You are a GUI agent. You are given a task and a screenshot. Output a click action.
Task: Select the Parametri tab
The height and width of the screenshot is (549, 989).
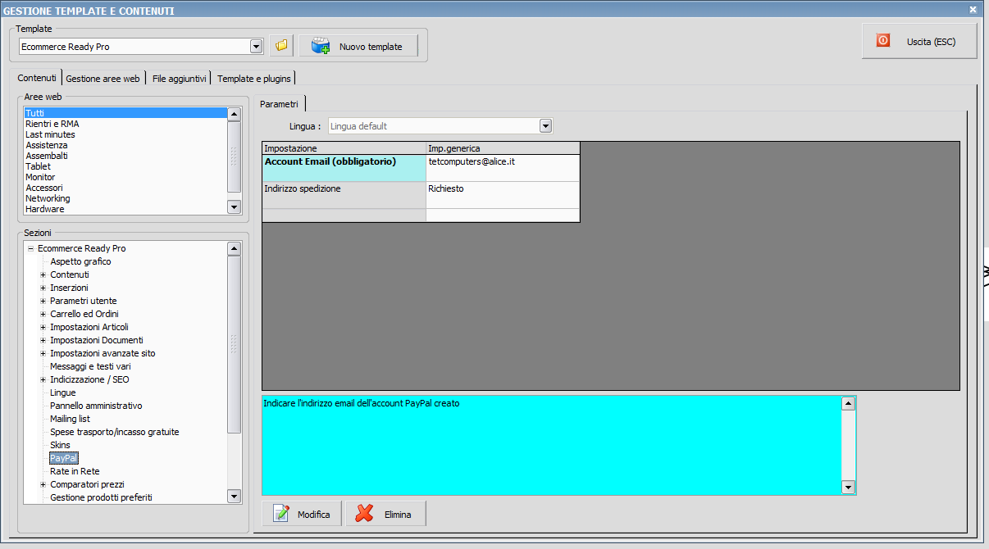[279, 104]
